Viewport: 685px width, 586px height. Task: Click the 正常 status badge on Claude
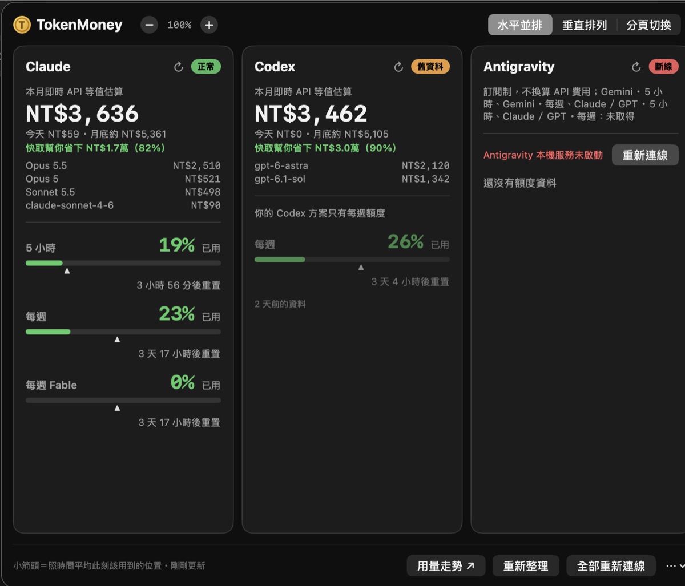click(x=206, y=67)
